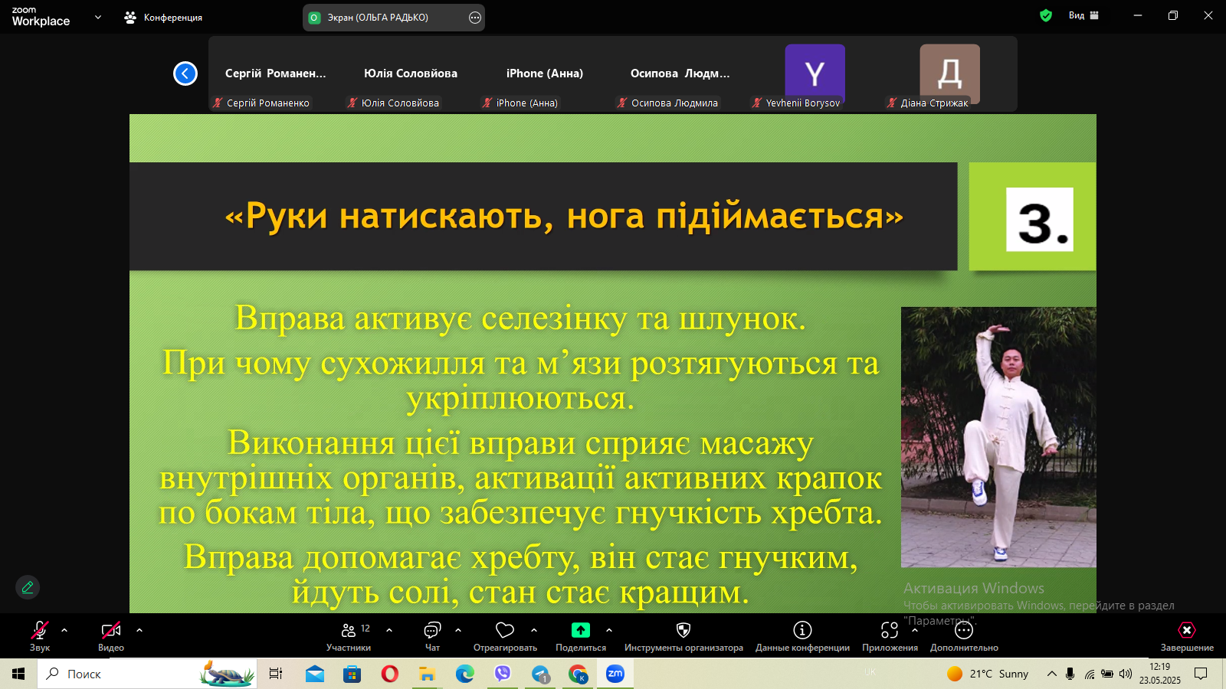
Task: Click the green encryption shield icon
Action: point(1046,15)
